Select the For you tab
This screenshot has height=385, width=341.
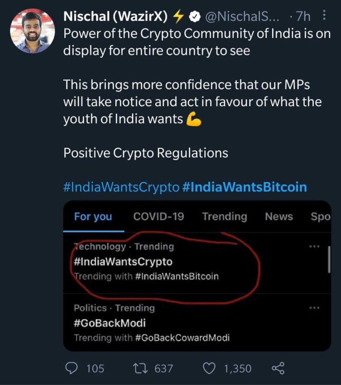pyautogui.click(x=93, y=217)
